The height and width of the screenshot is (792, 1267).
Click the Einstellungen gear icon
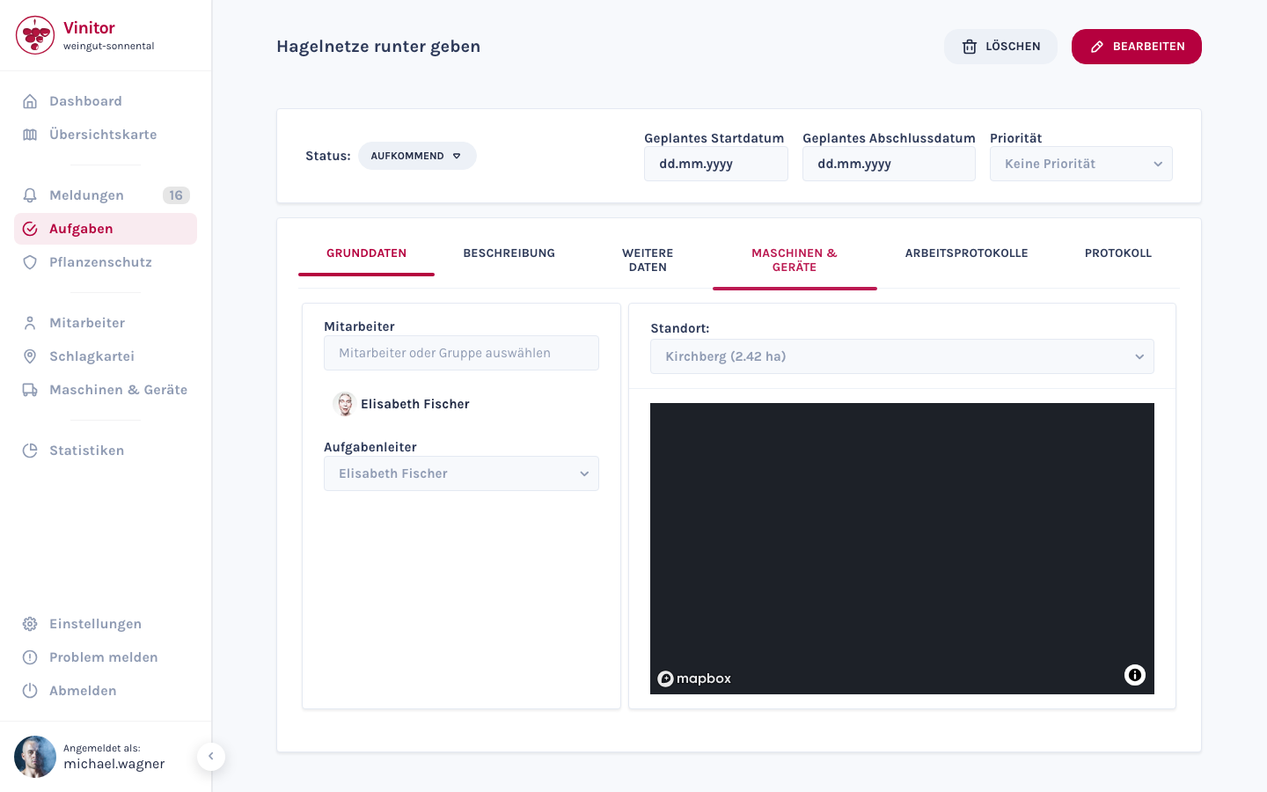coord(30,624)
